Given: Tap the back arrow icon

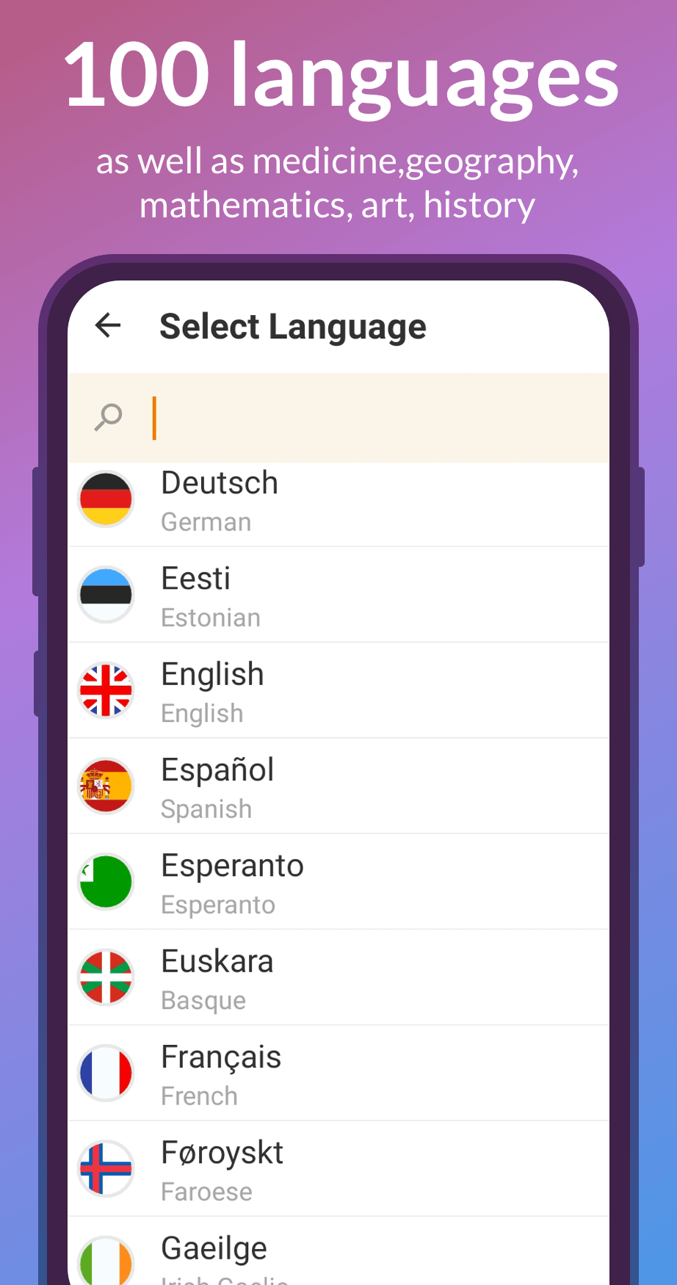Looking at the screenshot, I should [x=108, y=325].
